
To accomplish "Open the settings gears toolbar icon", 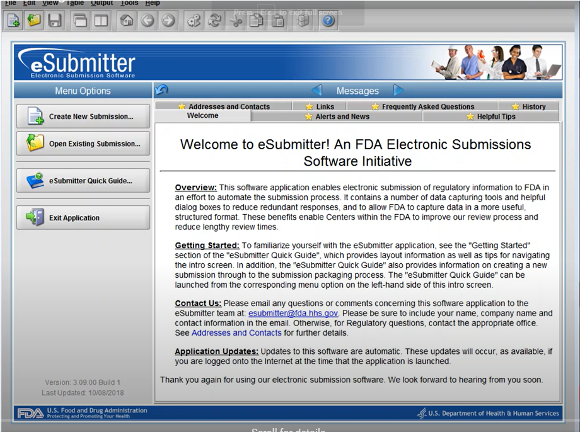I will tap(193, 20).
